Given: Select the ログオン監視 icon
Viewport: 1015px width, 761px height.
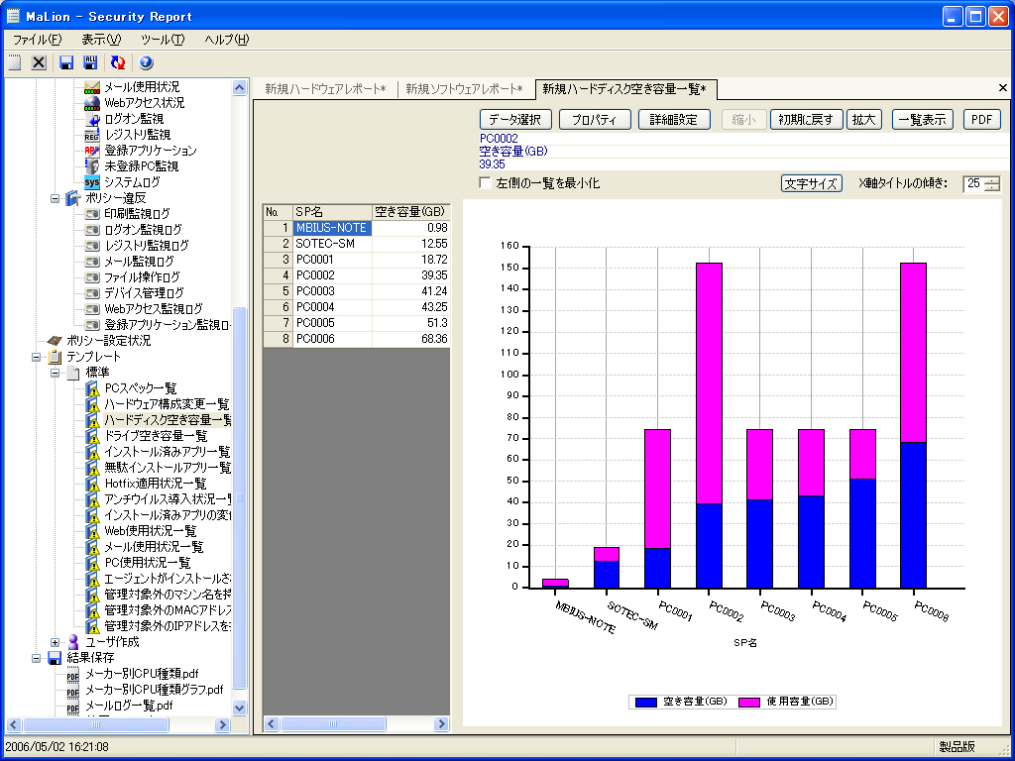Looking at the screenshot, I should [92, 119].
